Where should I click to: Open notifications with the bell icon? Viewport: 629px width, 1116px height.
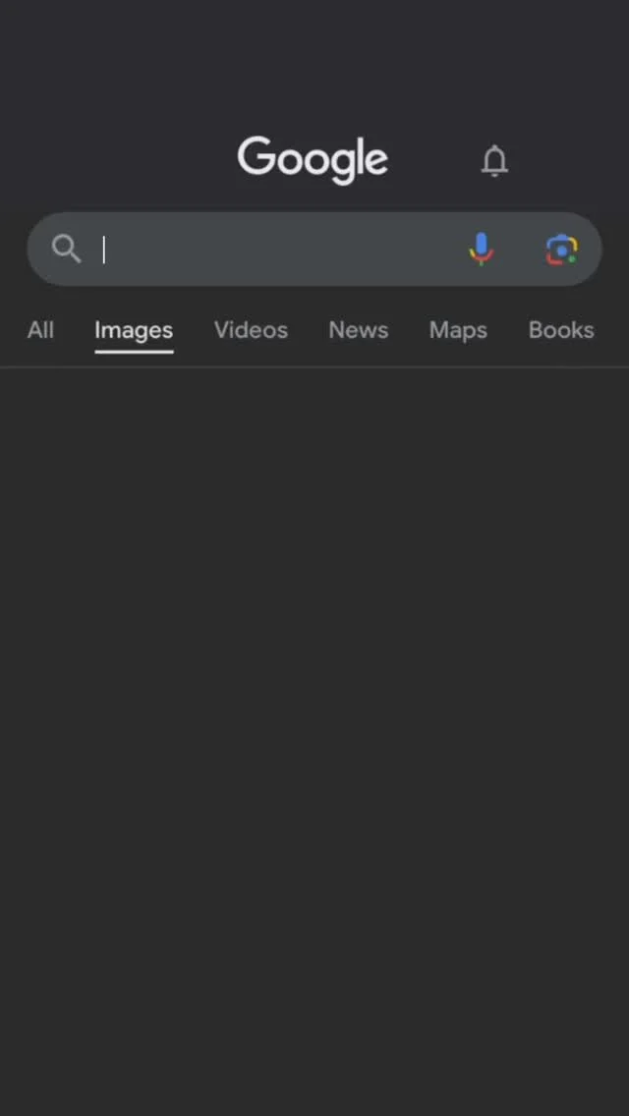(494, 161)
